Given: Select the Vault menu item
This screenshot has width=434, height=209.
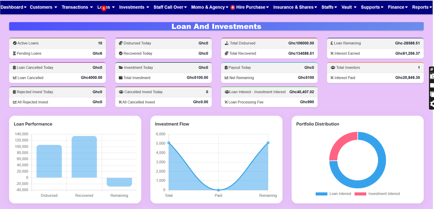Looking at the screenshot, I should pyautogui.click(x=349, y=7).
